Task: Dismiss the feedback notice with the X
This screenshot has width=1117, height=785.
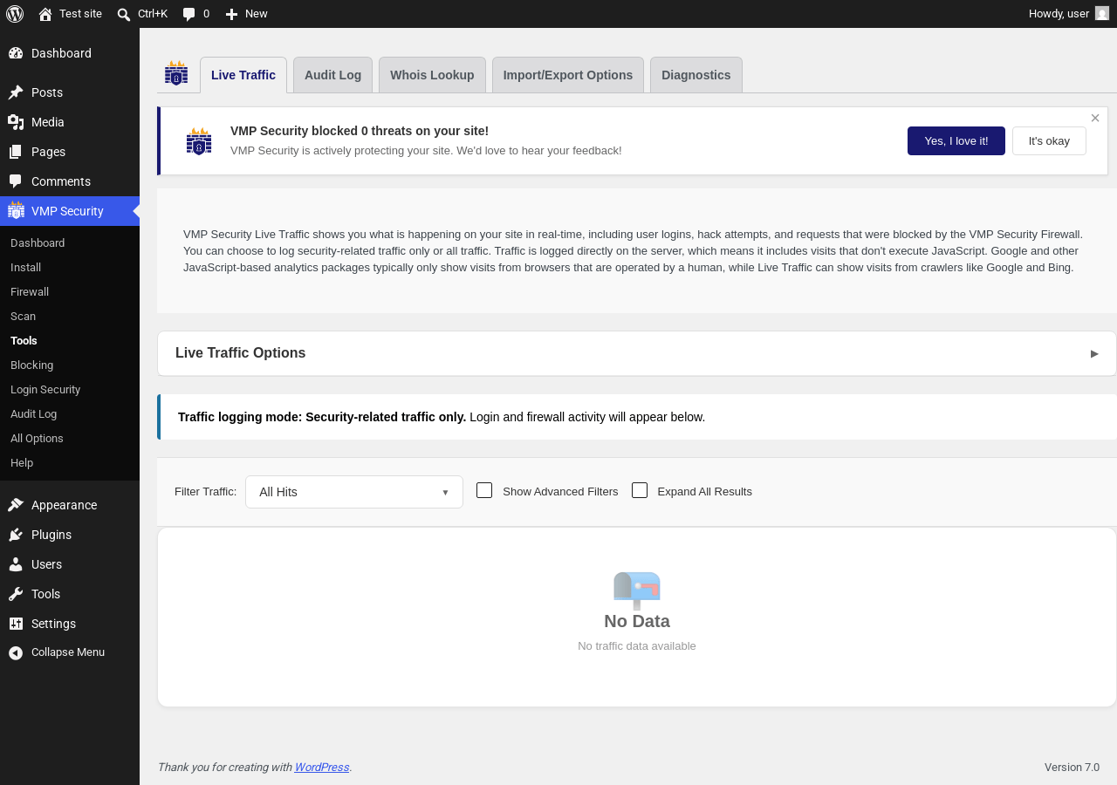Action: 1095,118
